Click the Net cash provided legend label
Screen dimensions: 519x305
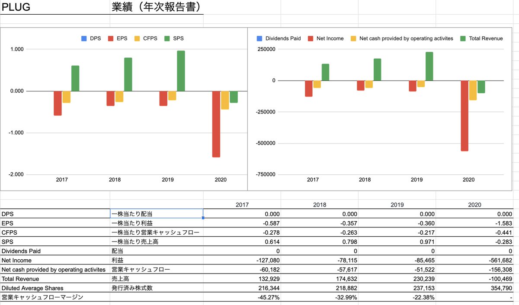(406, 38)
